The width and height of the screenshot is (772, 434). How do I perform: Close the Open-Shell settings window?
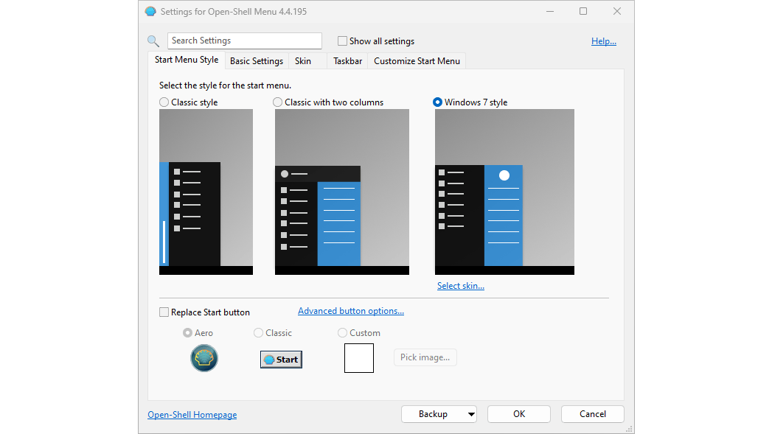[x=617, y=11]
